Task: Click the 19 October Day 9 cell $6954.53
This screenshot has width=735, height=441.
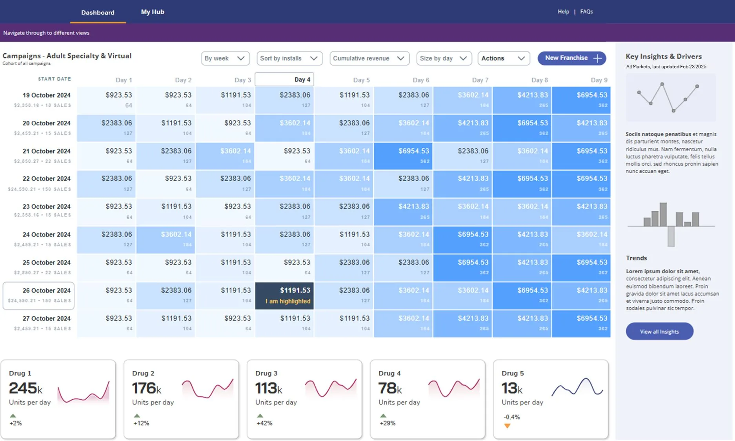Action: point(581,100)
